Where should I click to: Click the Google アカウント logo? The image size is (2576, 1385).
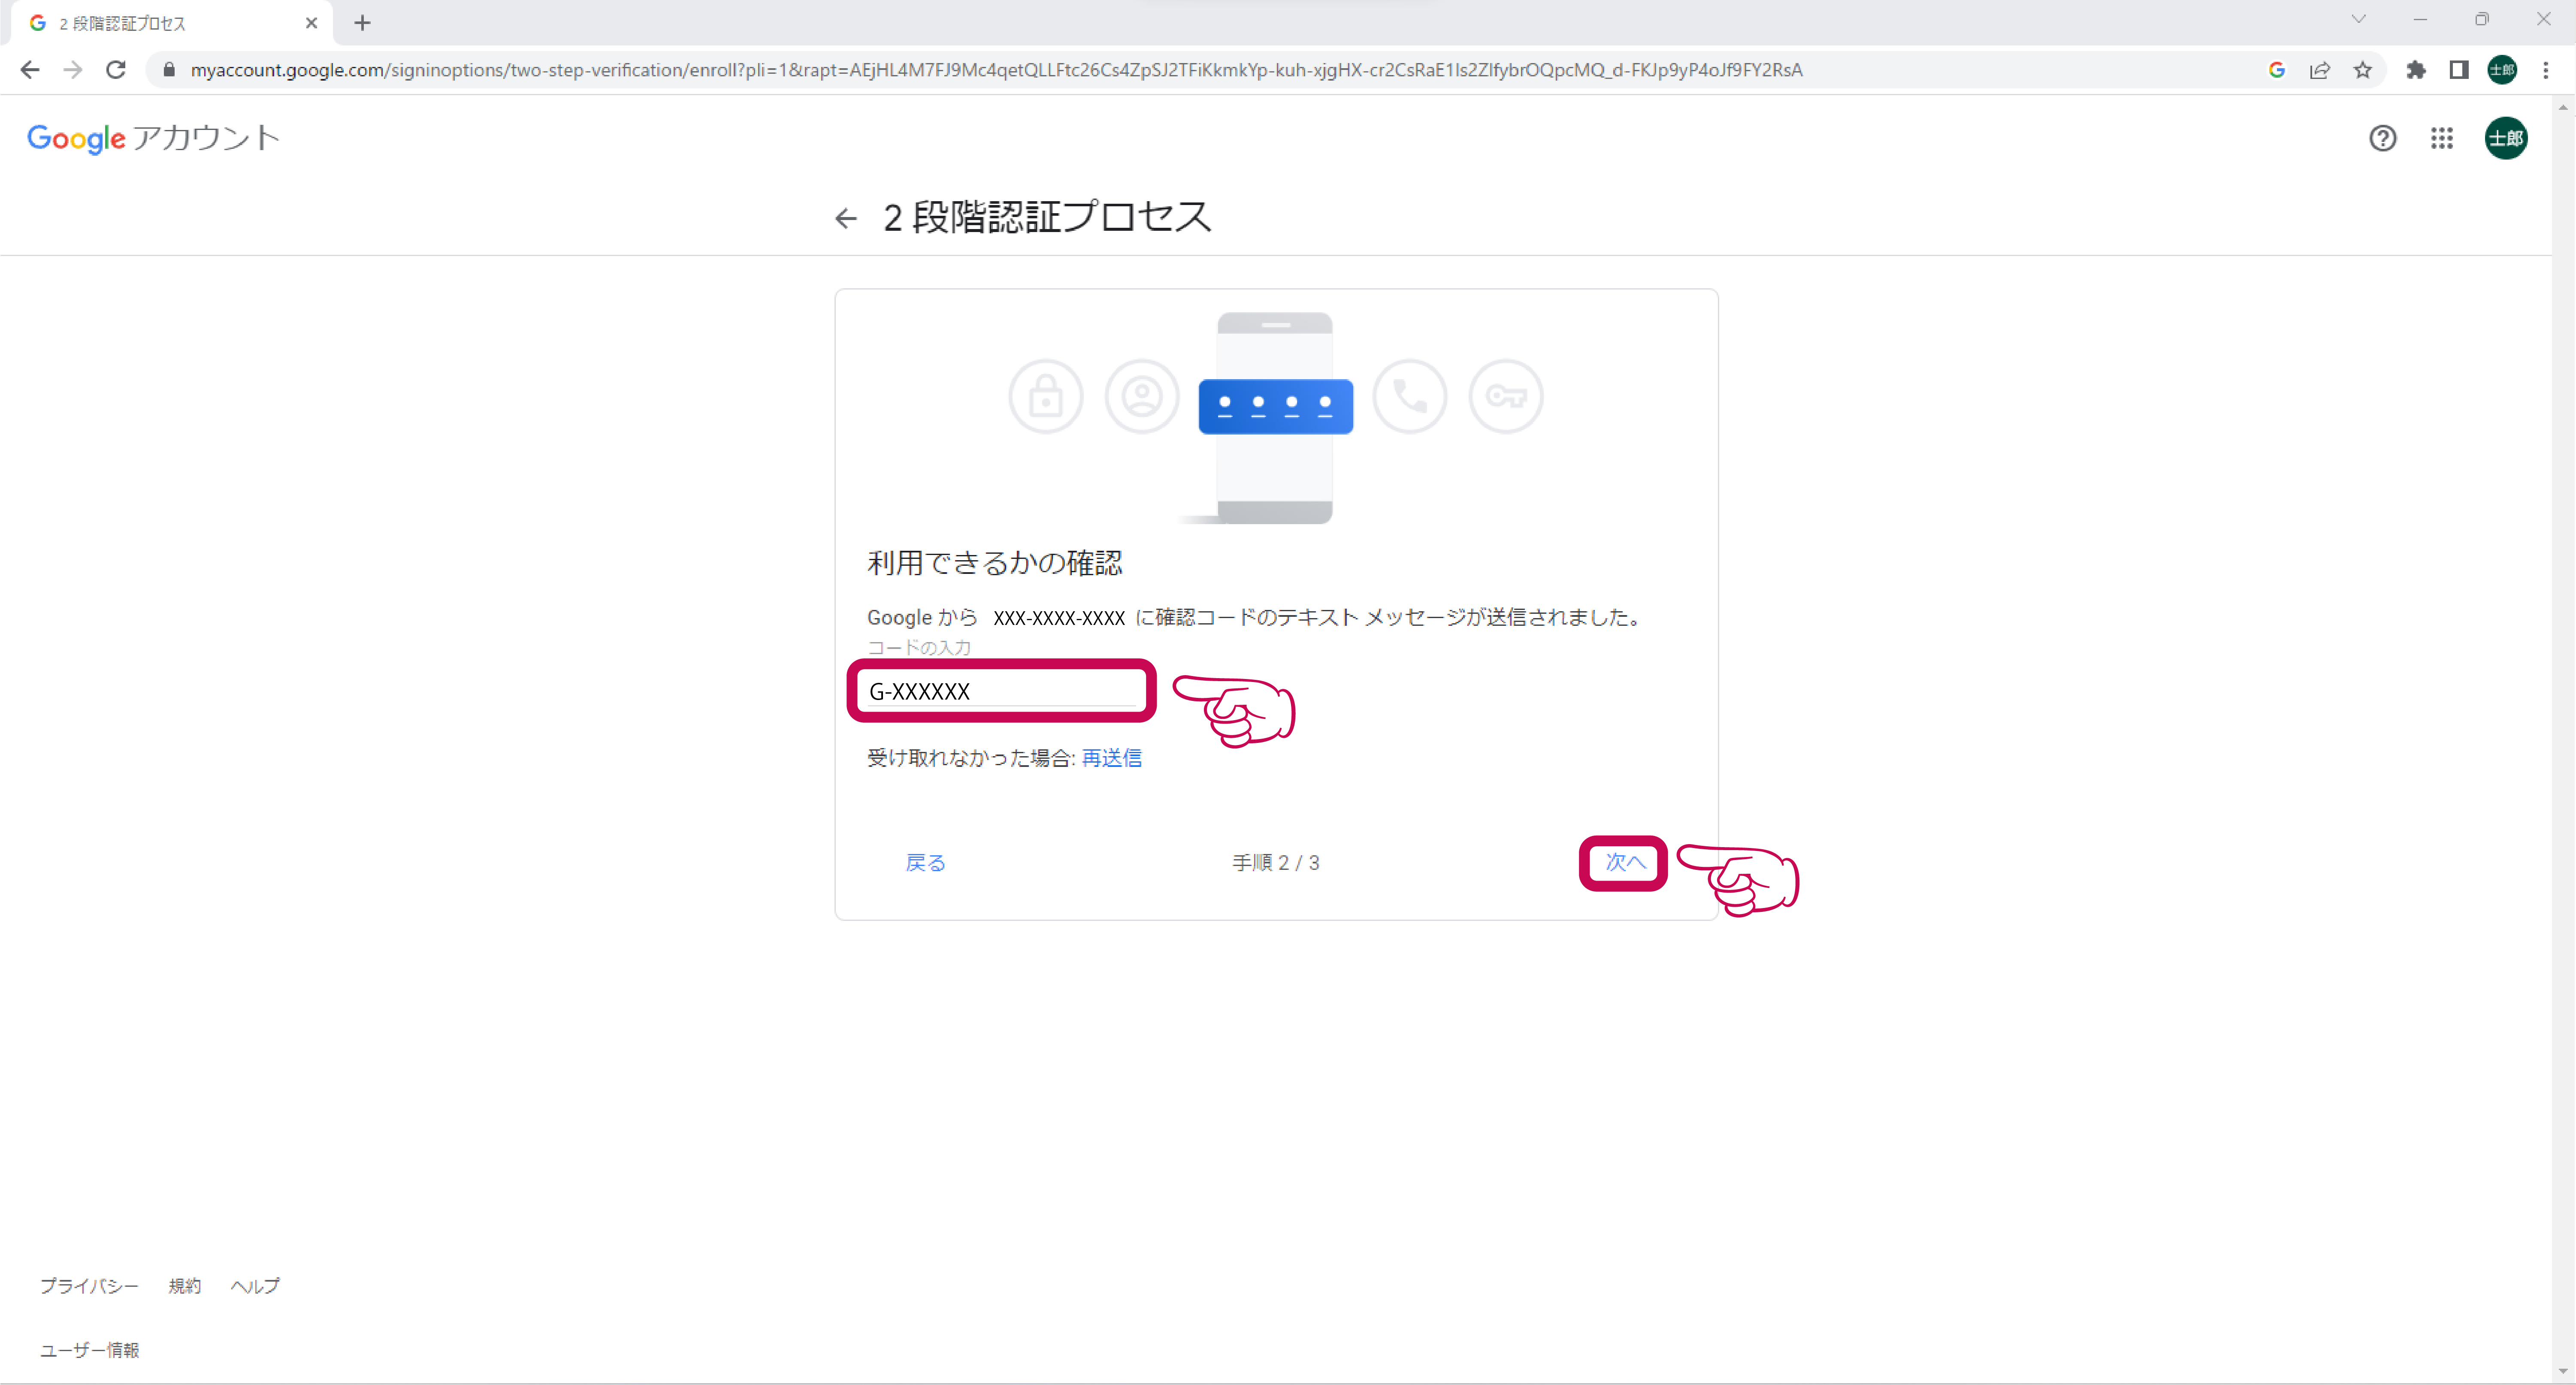[153, 138]
